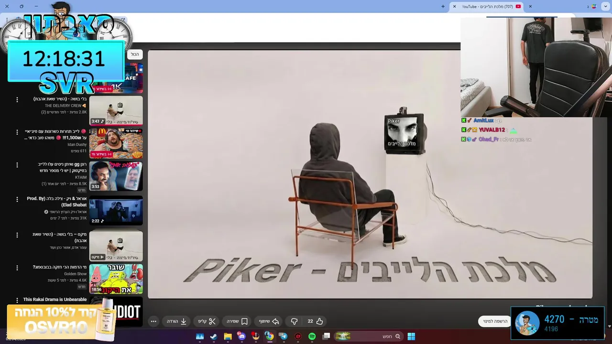Open the three-dot more actions menu below the video

point(153,322)
